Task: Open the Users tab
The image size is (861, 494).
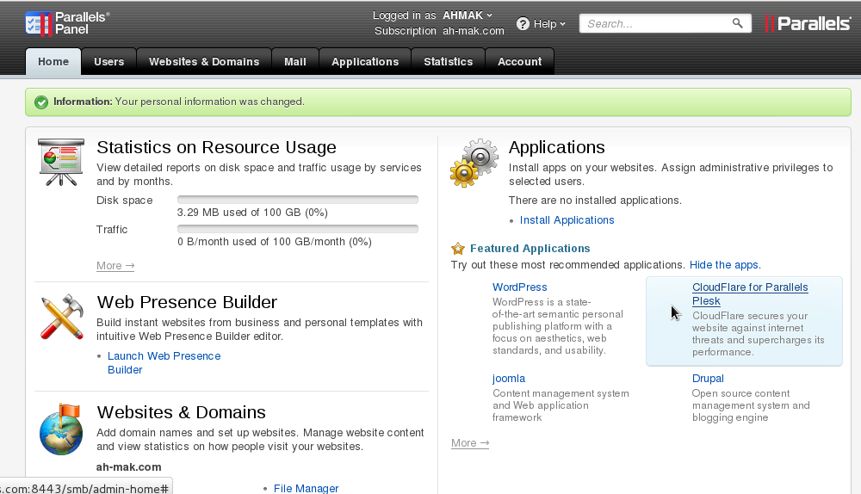Action: click(x=108, y=61)
